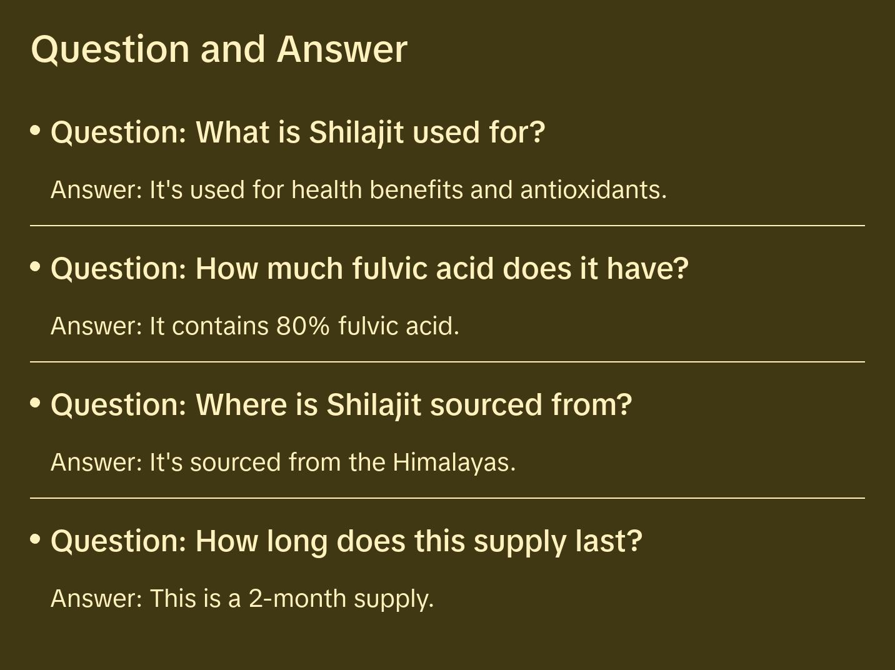Click the answer about health benefits and antioxidants
Viewport: 895px width, 670px height.
[358, 190]
